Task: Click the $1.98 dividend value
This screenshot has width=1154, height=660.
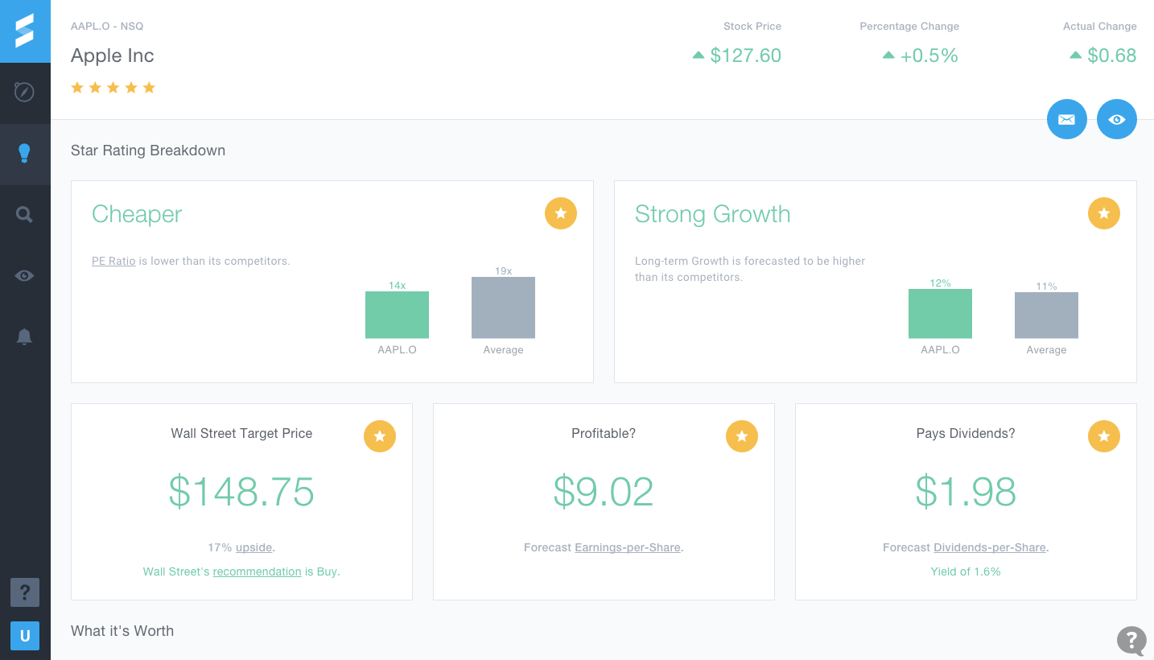Action: pos(966,492)
